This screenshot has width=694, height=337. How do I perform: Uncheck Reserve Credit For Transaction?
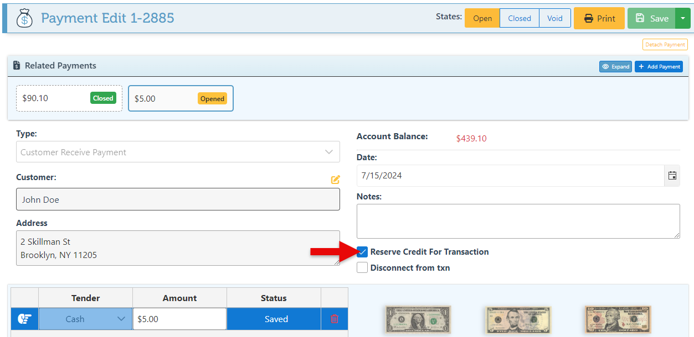(x=362, y=252)
